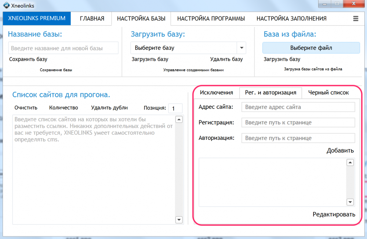367x239 pixels.
Task: Open the hamburger menu icon
Action: [x=356, y=18]
